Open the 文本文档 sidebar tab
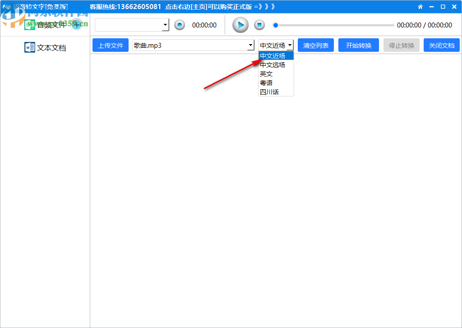The height and width of the screenshot is (328, 462). (45, 48)
